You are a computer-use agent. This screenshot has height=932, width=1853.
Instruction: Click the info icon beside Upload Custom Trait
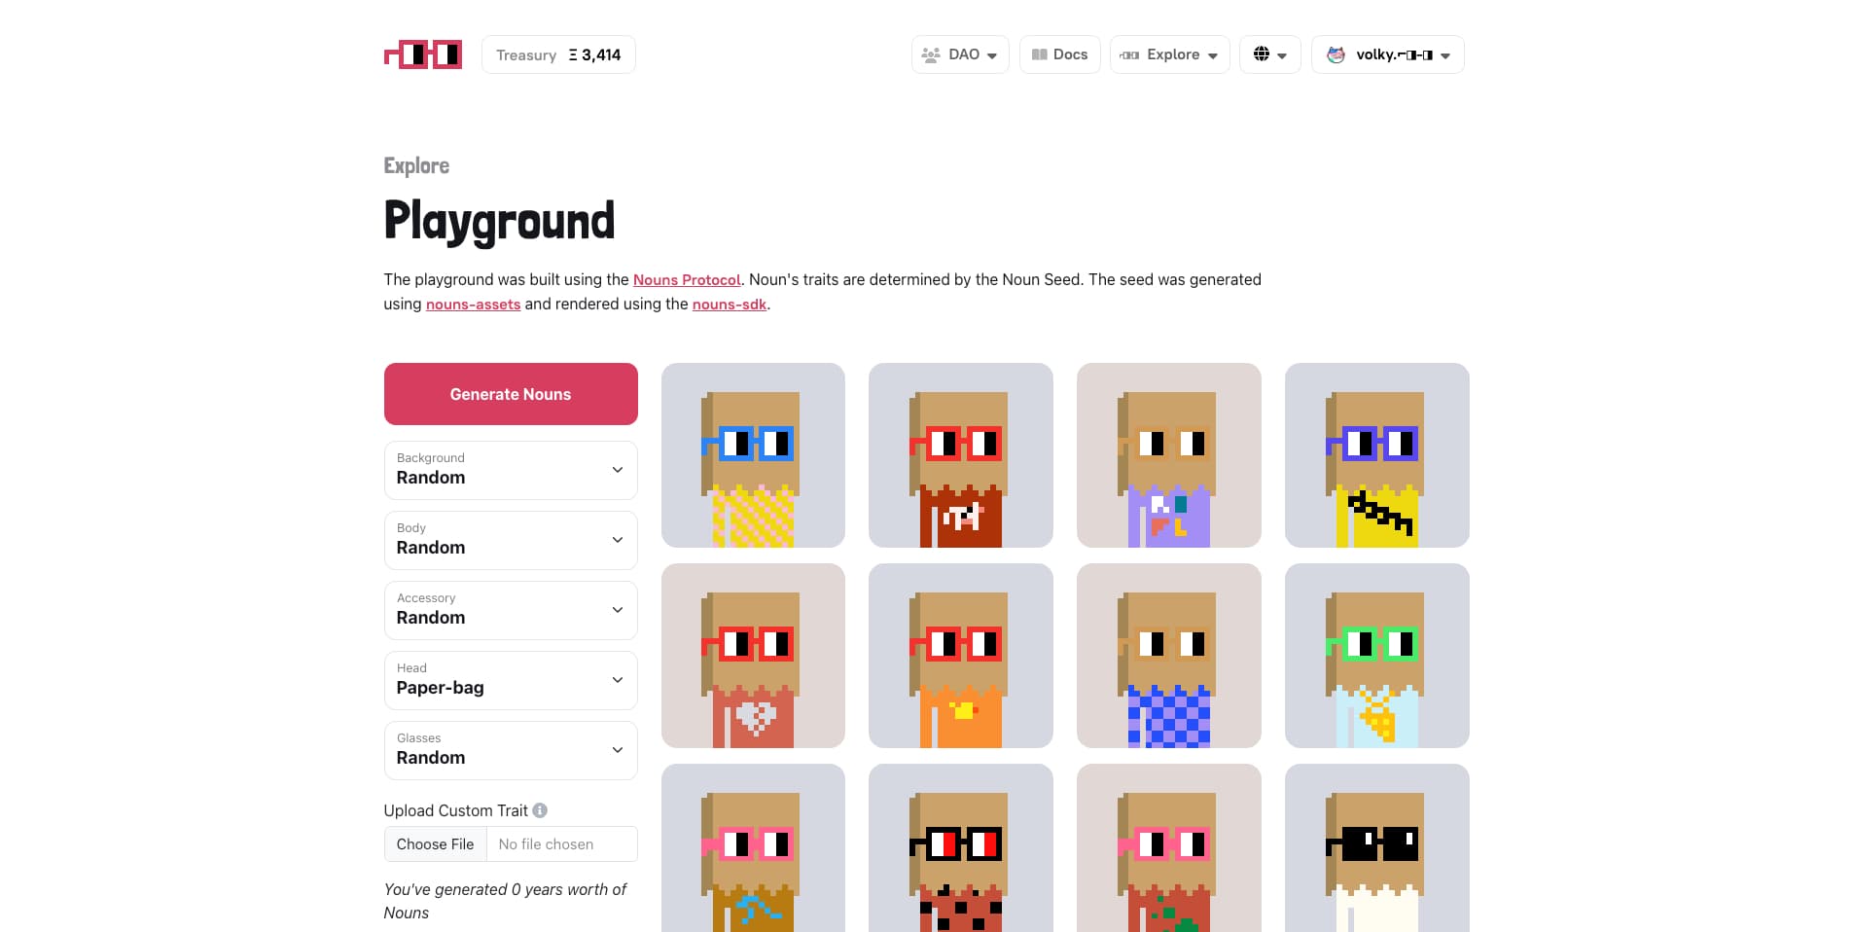click(540, 810)
